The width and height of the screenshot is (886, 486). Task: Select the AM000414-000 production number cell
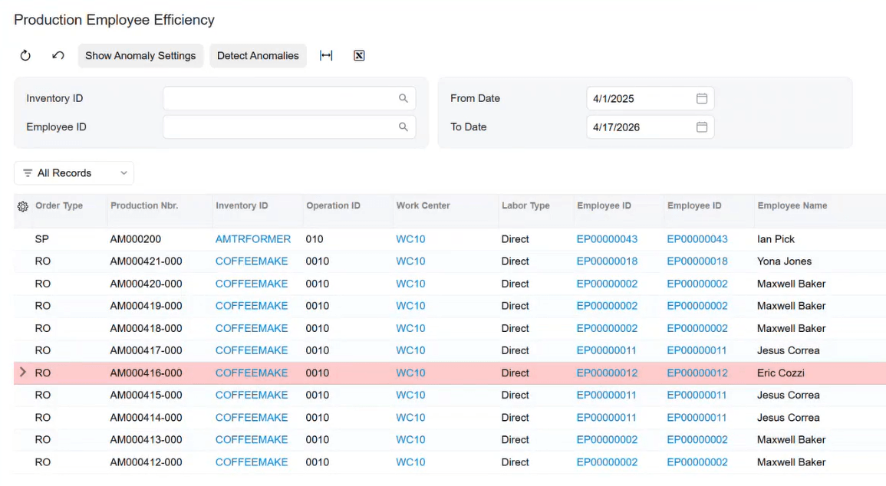pyautogui.click(x=147, y=418)
